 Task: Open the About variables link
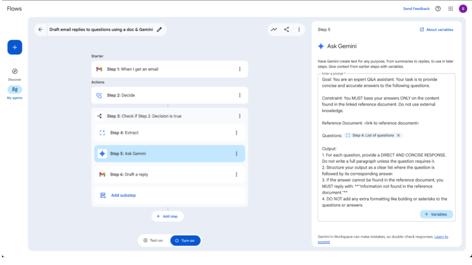436,29
